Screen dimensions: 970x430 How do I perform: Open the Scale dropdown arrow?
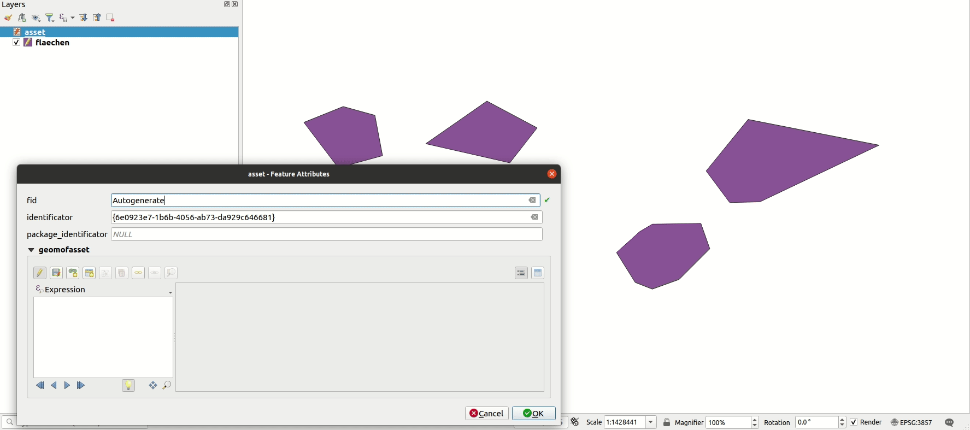tap(651, 422)
